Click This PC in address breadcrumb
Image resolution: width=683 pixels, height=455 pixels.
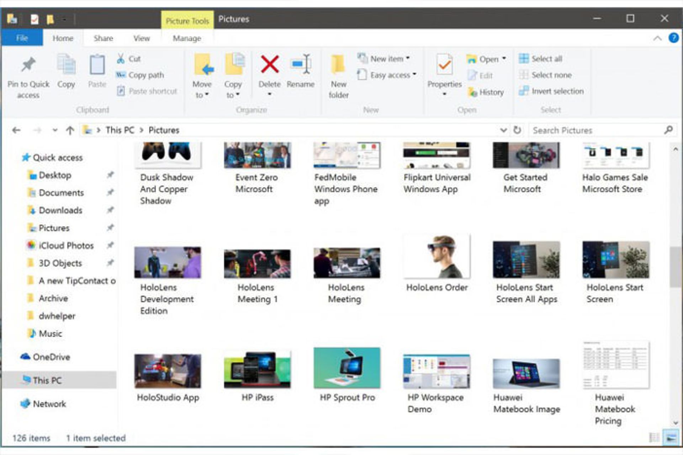pyautogui.click(x=120, y=130)
